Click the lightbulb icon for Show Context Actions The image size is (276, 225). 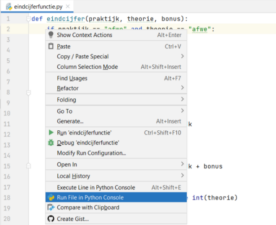pyautogui.click(x=51, y=35)
